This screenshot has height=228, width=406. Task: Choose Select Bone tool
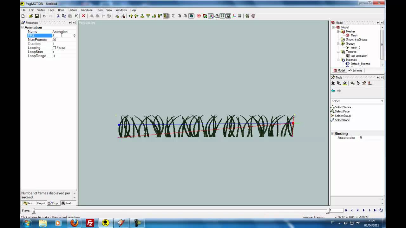click(x=340, y=120)
